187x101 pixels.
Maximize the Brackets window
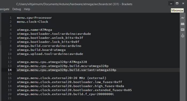tap(177, 3)
